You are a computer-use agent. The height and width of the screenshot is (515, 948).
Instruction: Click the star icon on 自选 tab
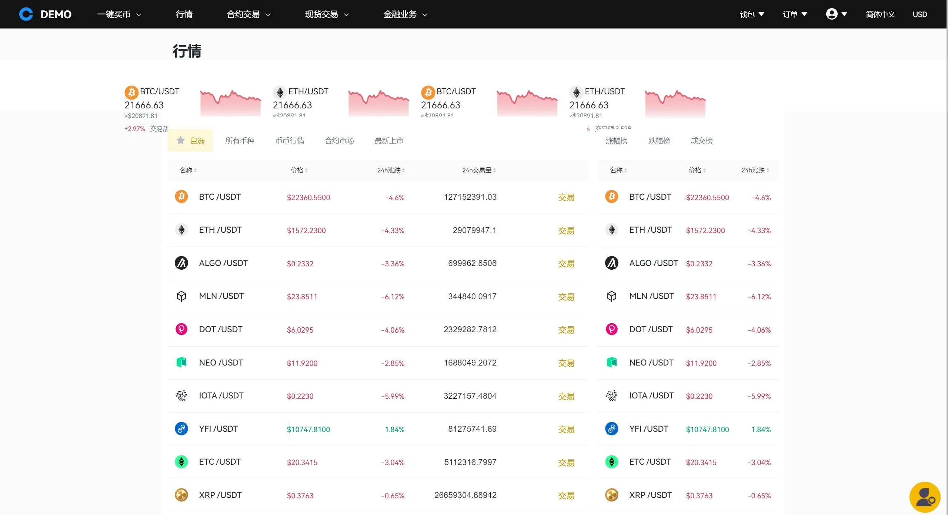(x=181, y=140)
